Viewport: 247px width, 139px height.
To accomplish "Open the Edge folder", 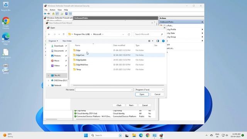I will coord(78,50).
